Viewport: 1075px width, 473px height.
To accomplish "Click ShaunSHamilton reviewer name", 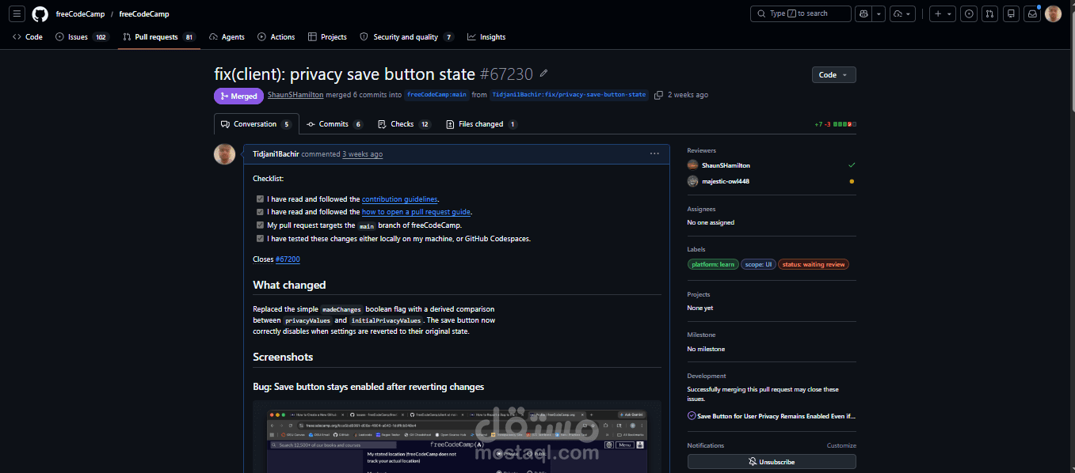I will tap(726, 165).
